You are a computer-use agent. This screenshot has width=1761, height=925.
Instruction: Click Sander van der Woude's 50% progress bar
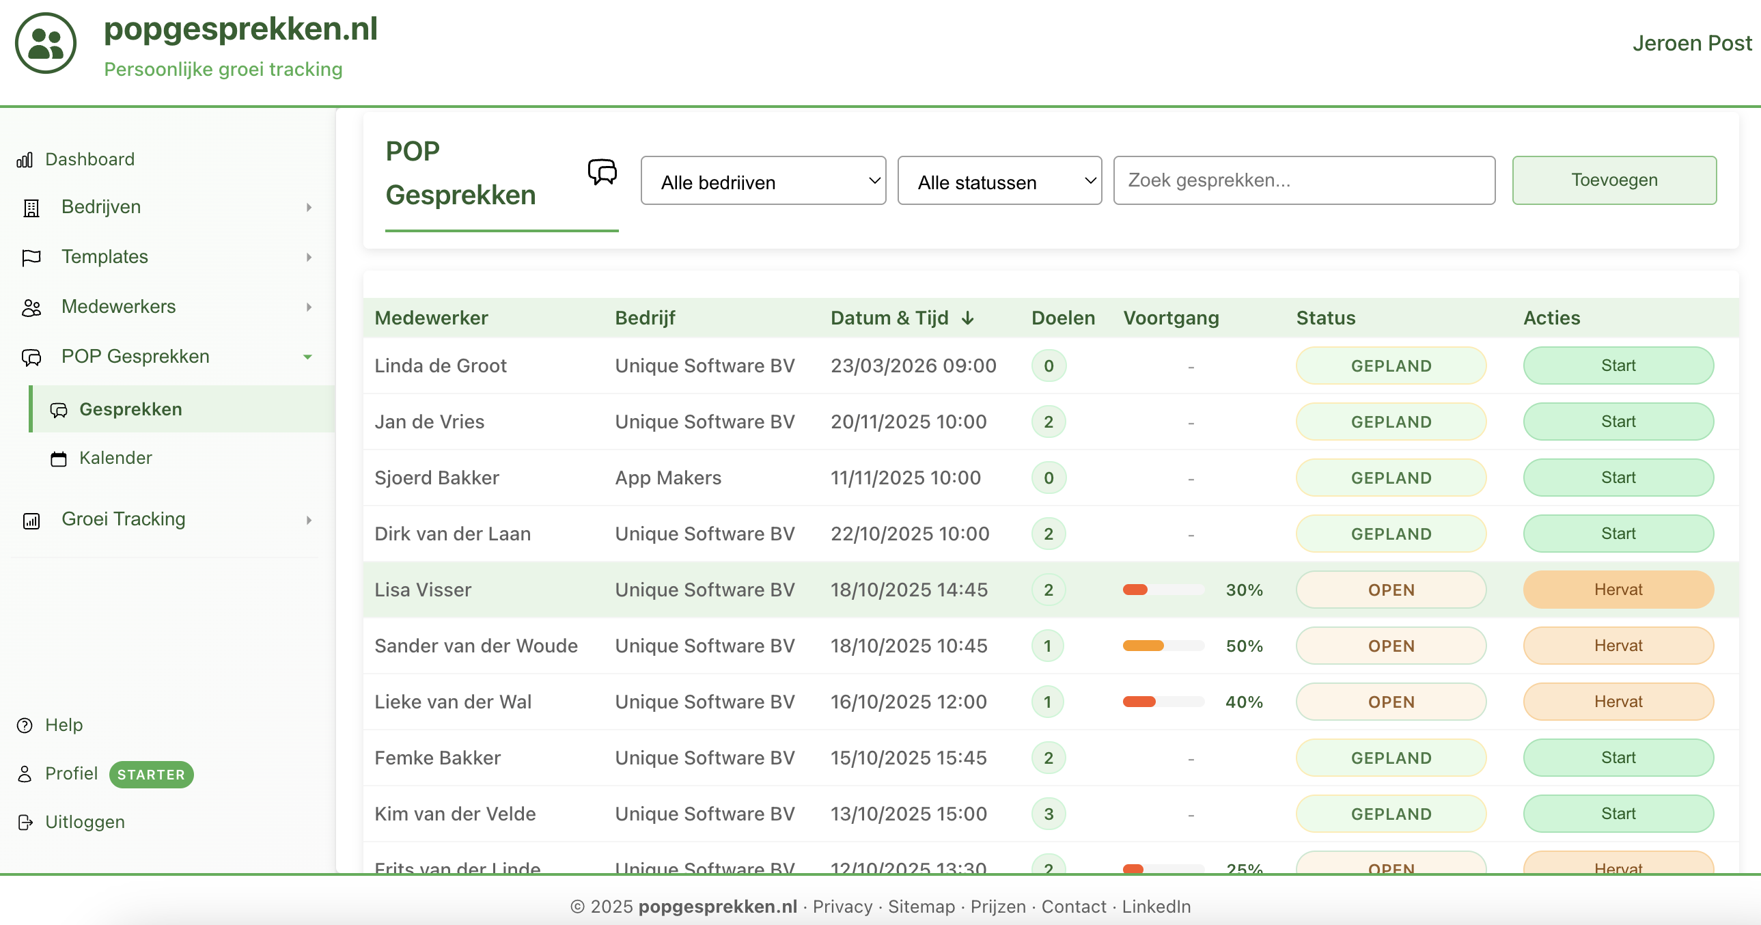coord(1163,646)
